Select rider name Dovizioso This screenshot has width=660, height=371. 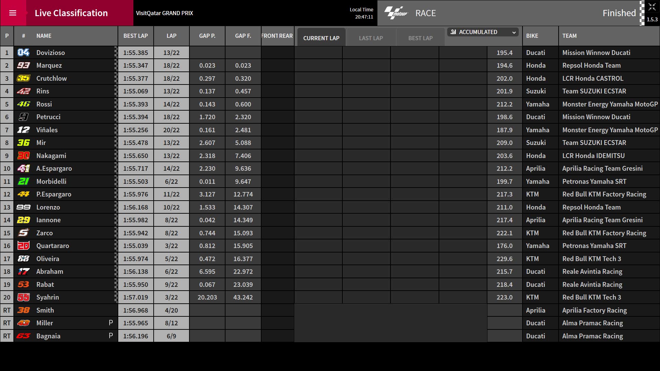pyautogui.click(x=51, y=53)
